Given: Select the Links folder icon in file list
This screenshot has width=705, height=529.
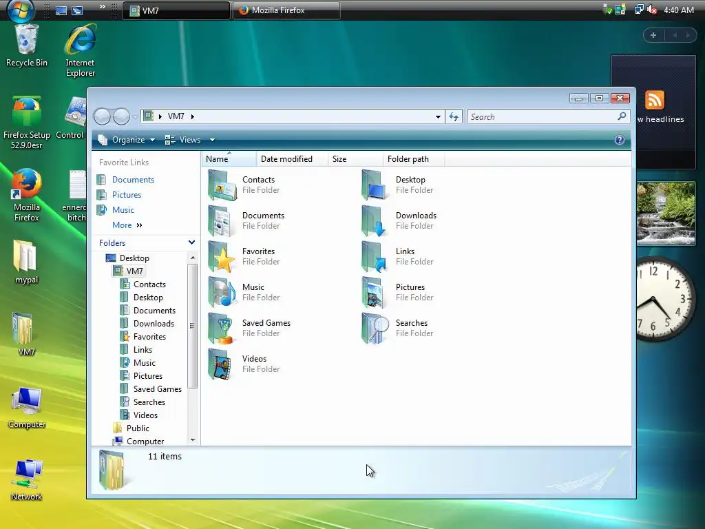Looking at the screenshot, I should click(375, 256).
